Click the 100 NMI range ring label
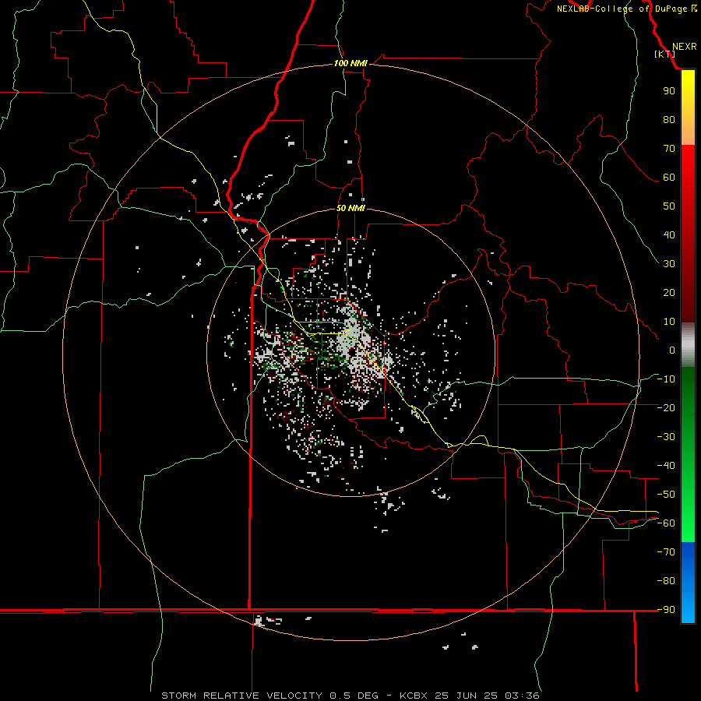 tap(350, 63)
